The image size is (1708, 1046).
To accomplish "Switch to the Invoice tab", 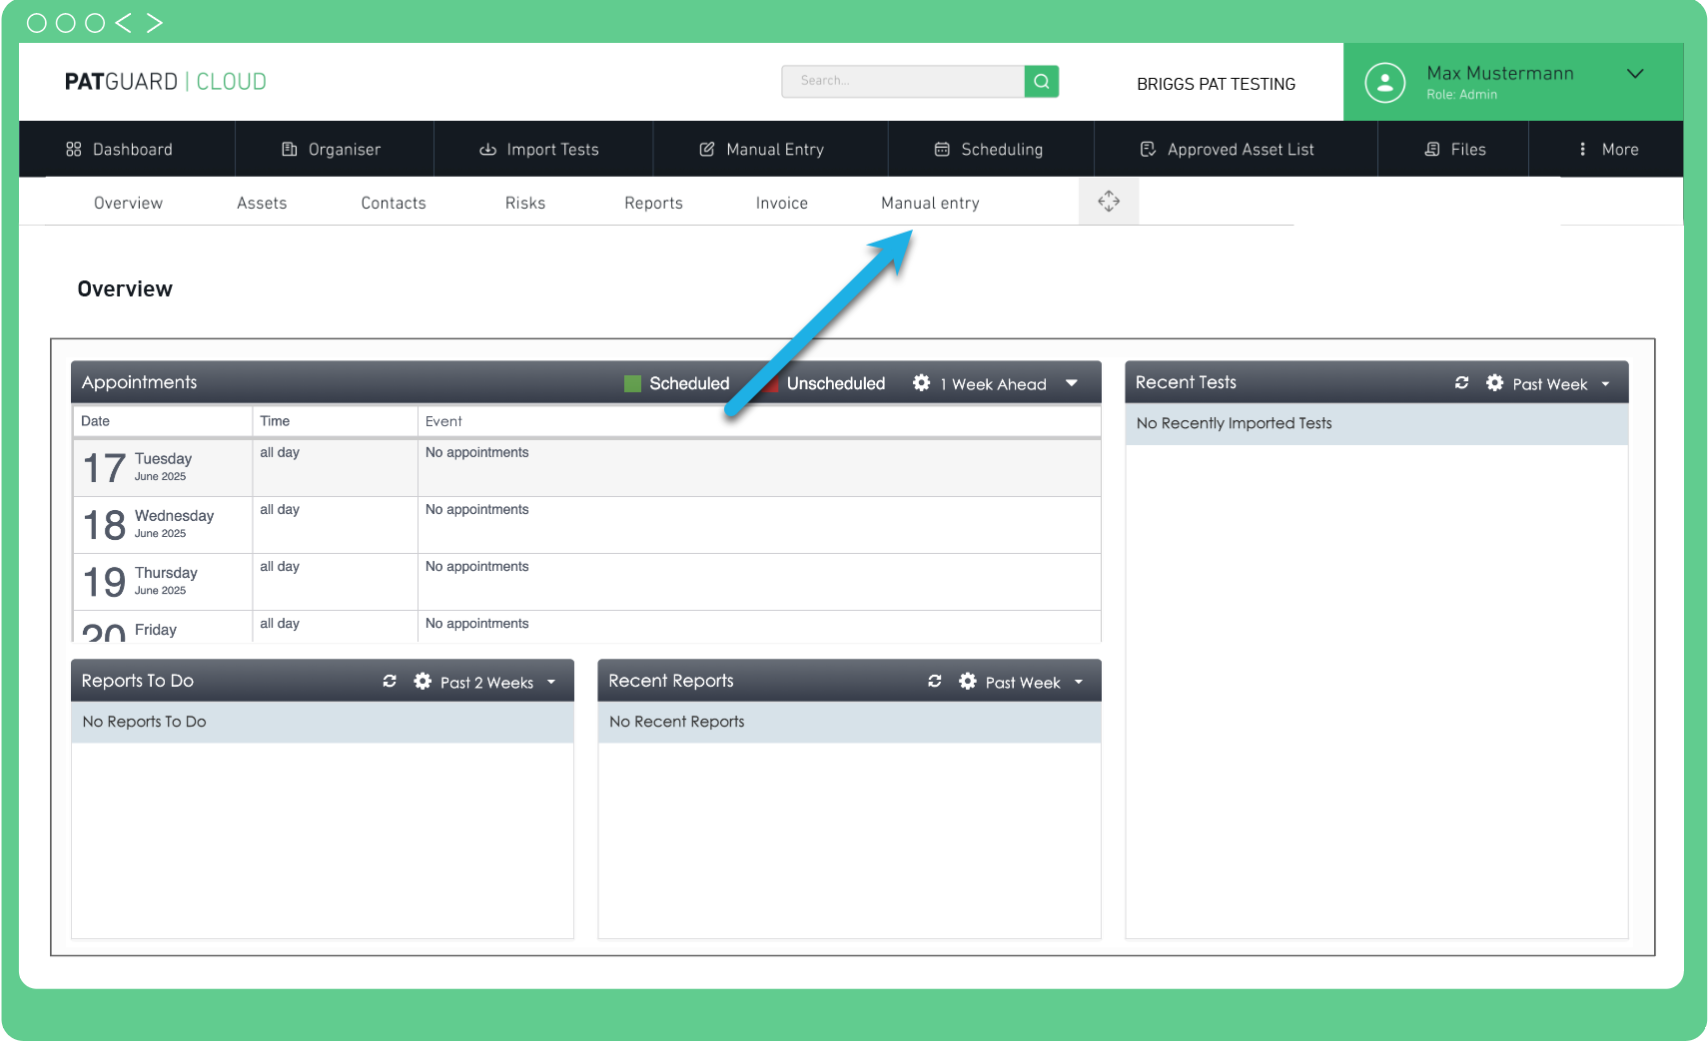I will (x=781, y=203).
